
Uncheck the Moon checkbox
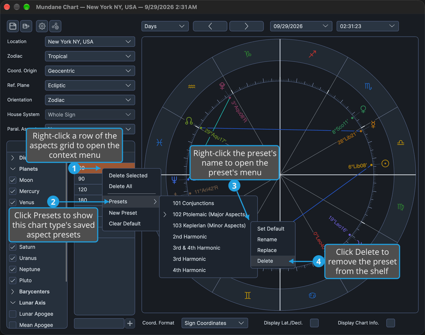tap(13, 180)
